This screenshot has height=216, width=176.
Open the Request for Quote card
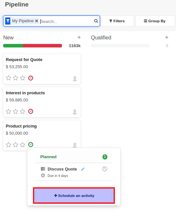(x=42, y=69)
